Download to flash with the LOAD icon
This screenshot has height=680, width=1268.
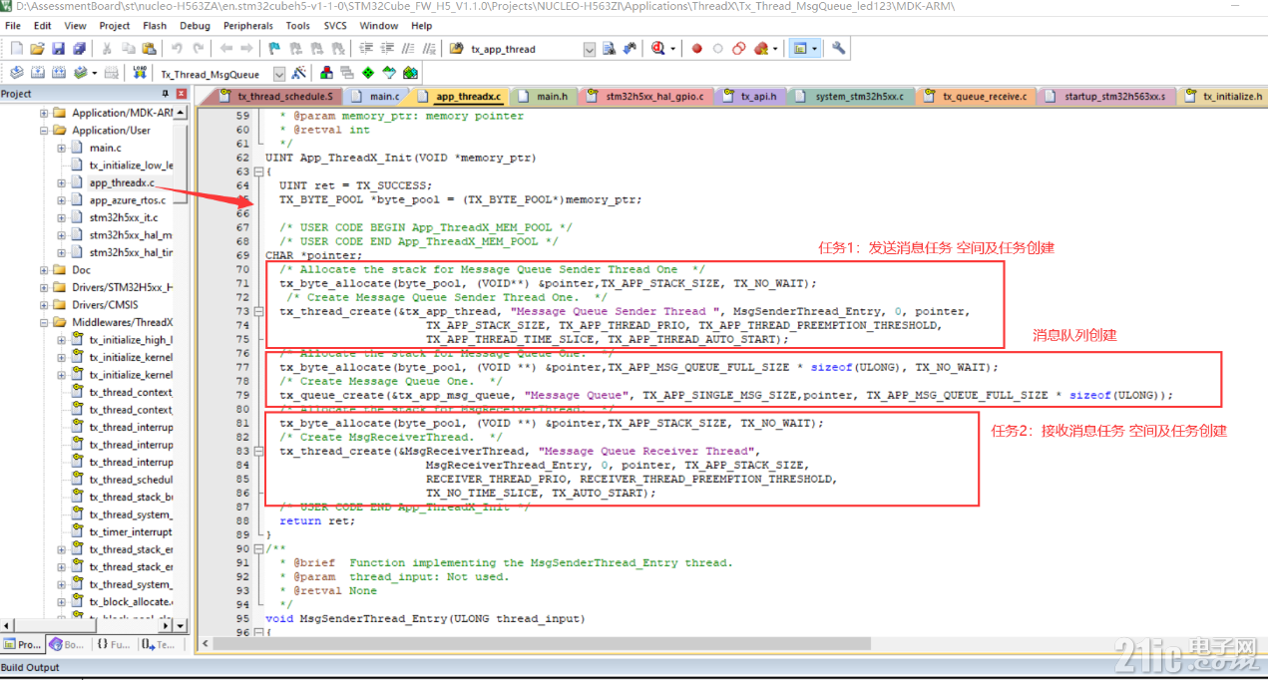tap(139, 73)
